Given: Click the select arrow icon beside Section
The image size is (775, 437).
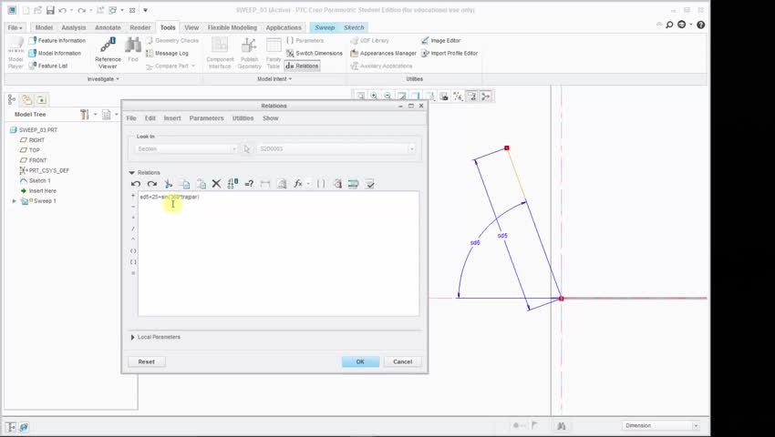Looking at the screenshot, I should 247,148.
